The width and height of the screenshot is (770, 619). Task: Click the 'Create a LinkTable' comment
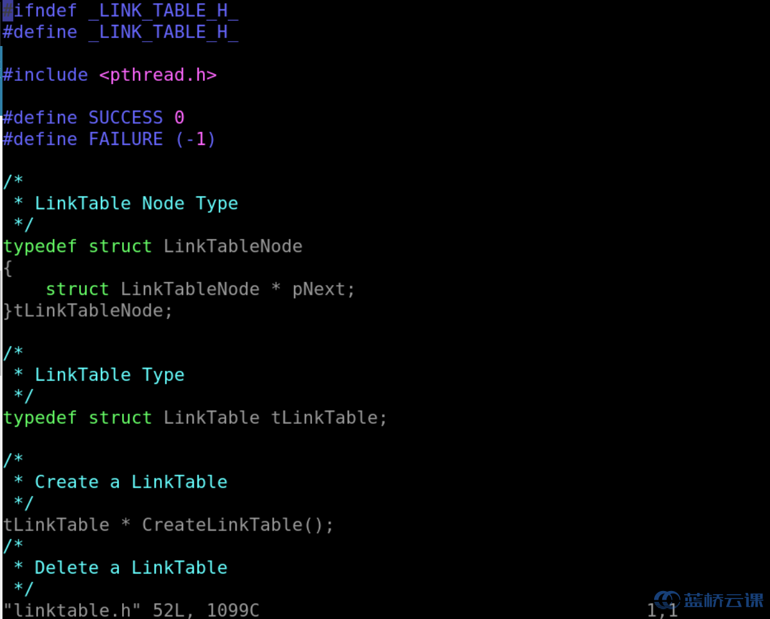pyautogui.click(x=131, y=482)
